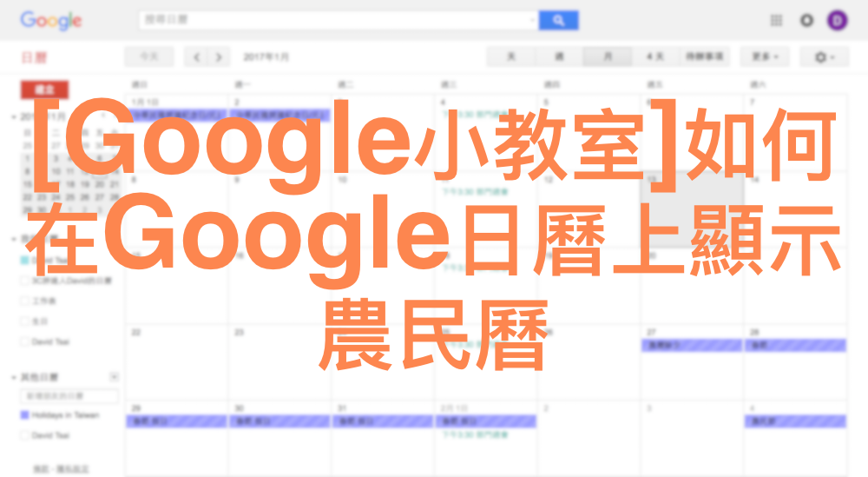This screenshot has height=477, width=868.
Task: Go to previous month with left arrow
Action: [x=196, y=56]
